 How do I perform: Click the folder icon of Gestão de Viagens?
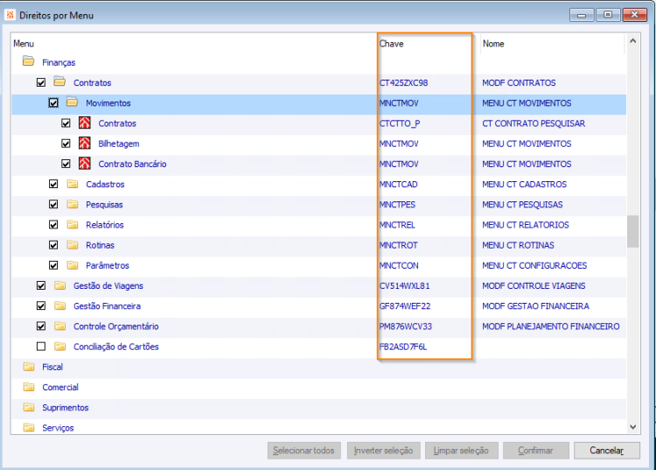(59, 285)
